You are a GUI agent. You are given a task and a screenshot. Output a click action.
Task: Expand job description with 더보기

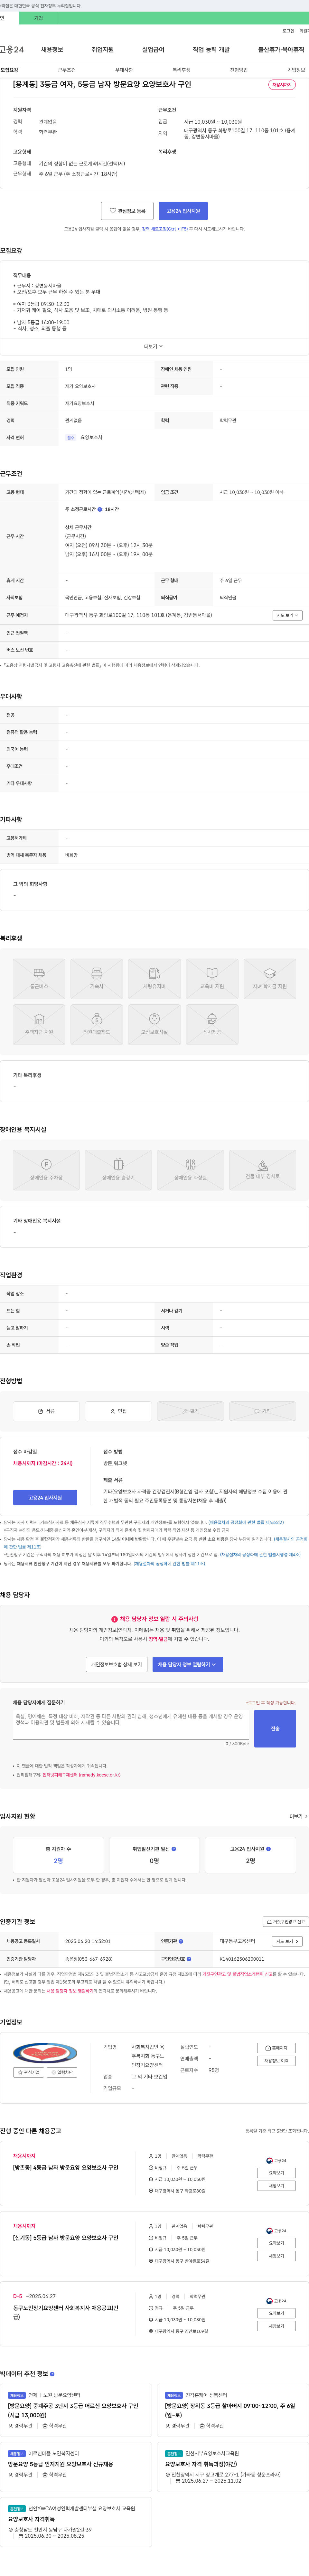154,346
